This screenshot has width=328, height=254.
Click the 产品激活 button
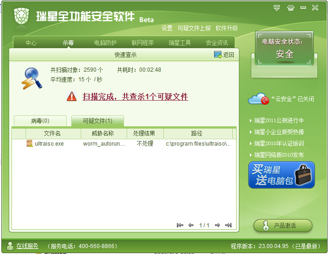283,226
